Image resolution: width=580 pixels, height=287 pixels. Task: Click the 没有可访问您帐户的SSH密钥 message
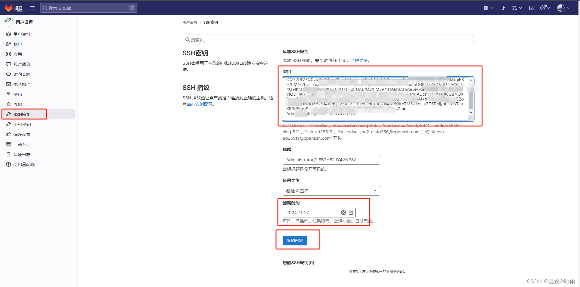pos(377,272)
